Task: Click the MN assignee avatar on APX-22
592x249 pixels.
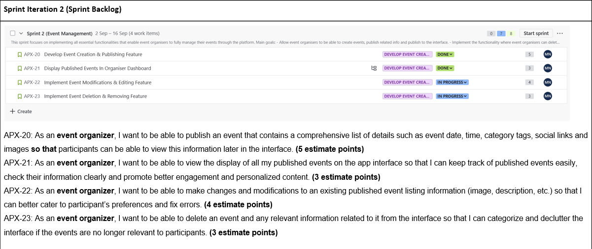Action: [548, 83]
